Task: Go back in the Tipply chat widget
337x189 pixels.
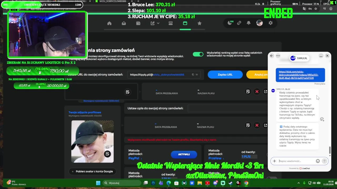Action: 272,56
